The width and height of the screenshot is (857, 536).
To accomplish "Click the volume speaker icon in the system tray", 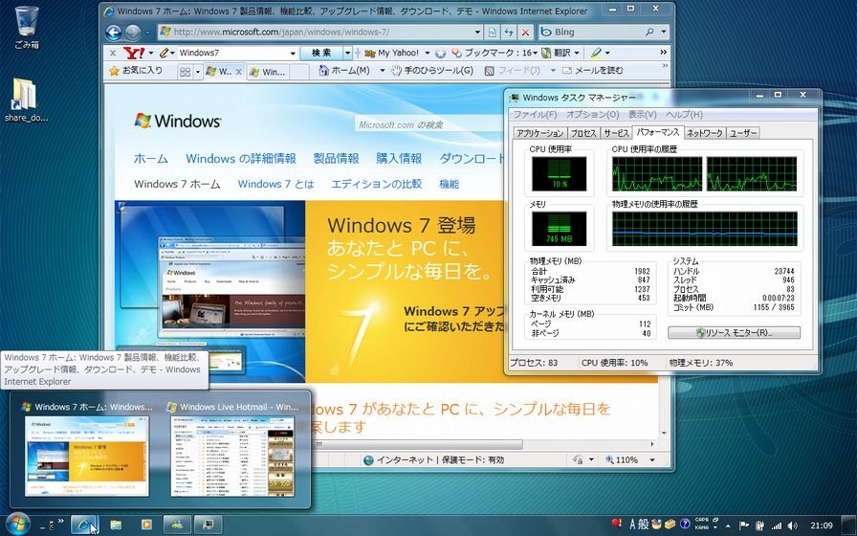I will tap(791, 525).
